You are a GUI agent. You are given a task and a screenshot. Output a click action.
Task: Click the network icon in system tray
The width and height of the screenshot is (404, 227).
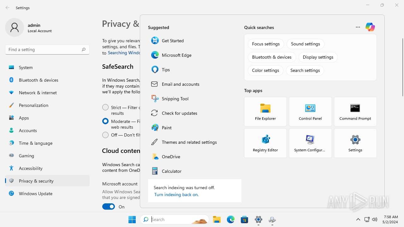click(367, 219)
